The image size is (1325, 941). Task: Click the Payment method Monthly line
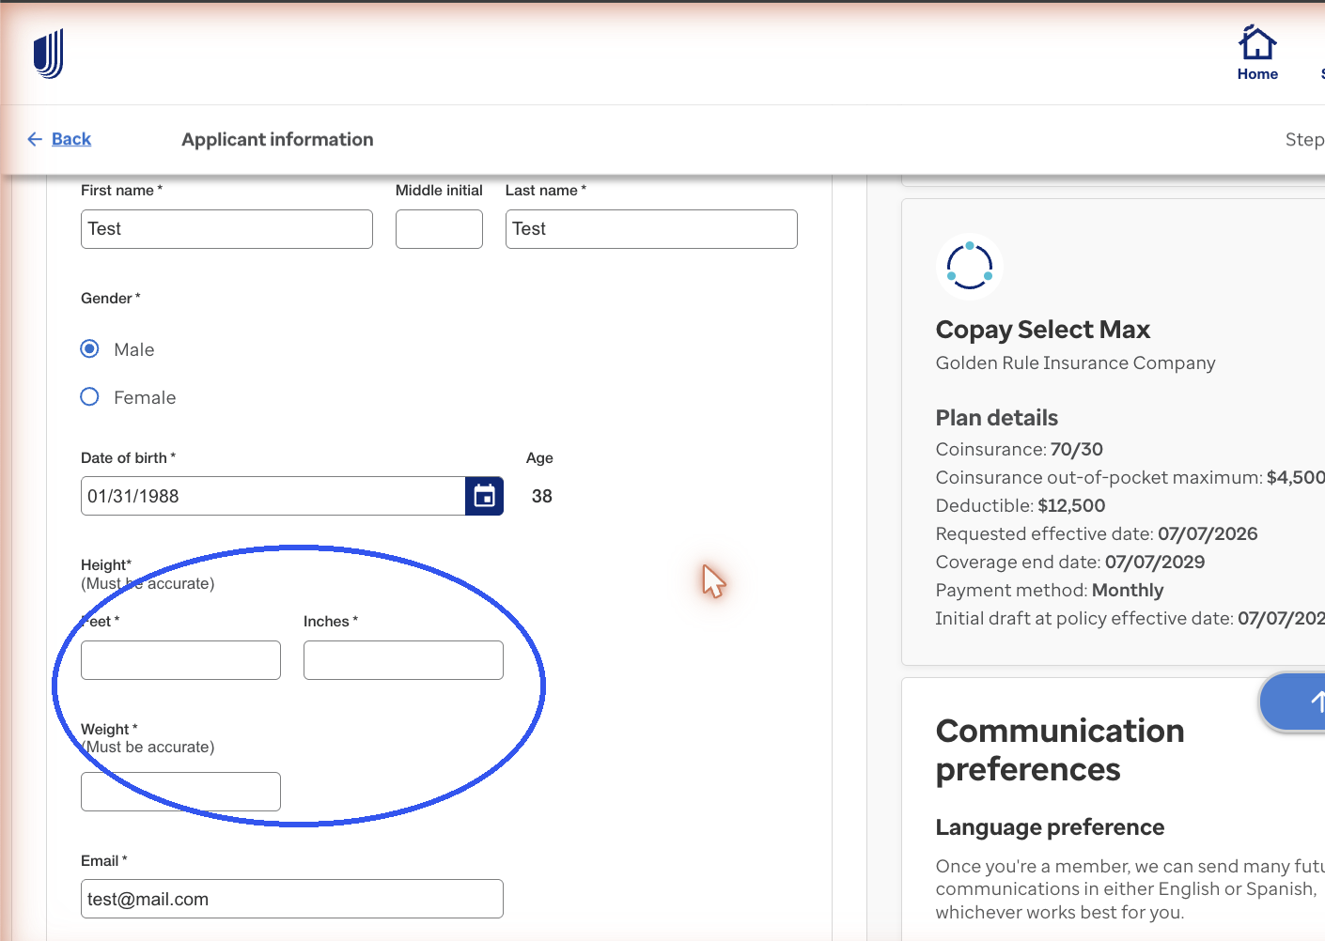pyautogui.click(x=1050, y=590)
